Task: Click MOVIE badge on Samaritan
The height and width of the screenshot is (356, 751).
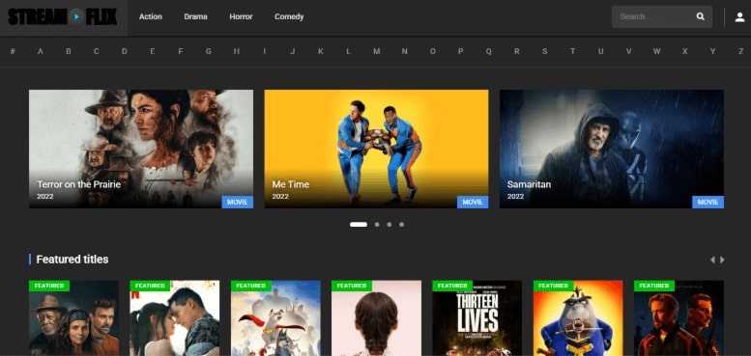Action: [x=708, y=203]
